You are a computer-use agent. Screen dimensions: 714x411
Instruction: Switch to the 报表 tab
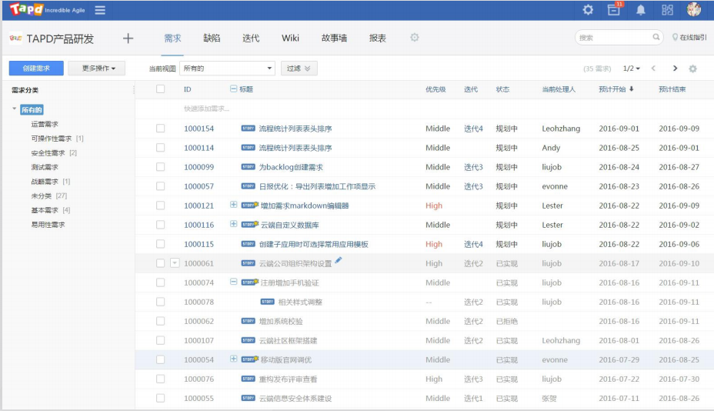point(378,38)
